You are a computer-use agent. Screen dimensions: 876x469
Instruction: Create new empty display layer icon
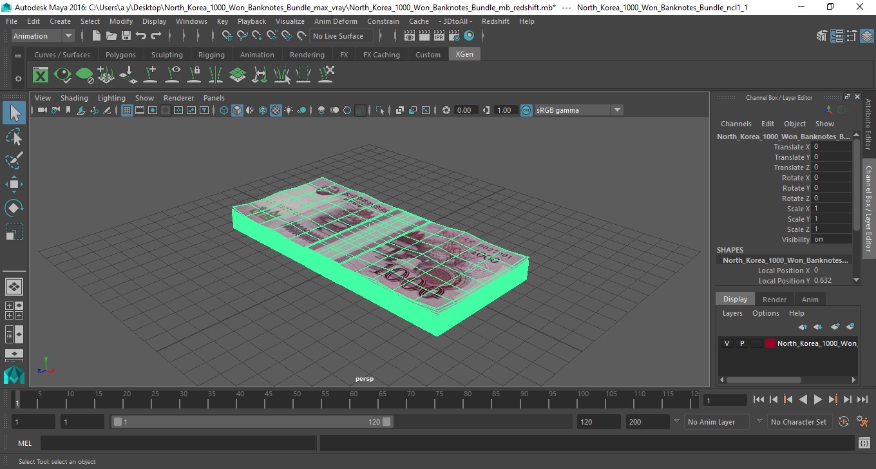coord(835,327)
